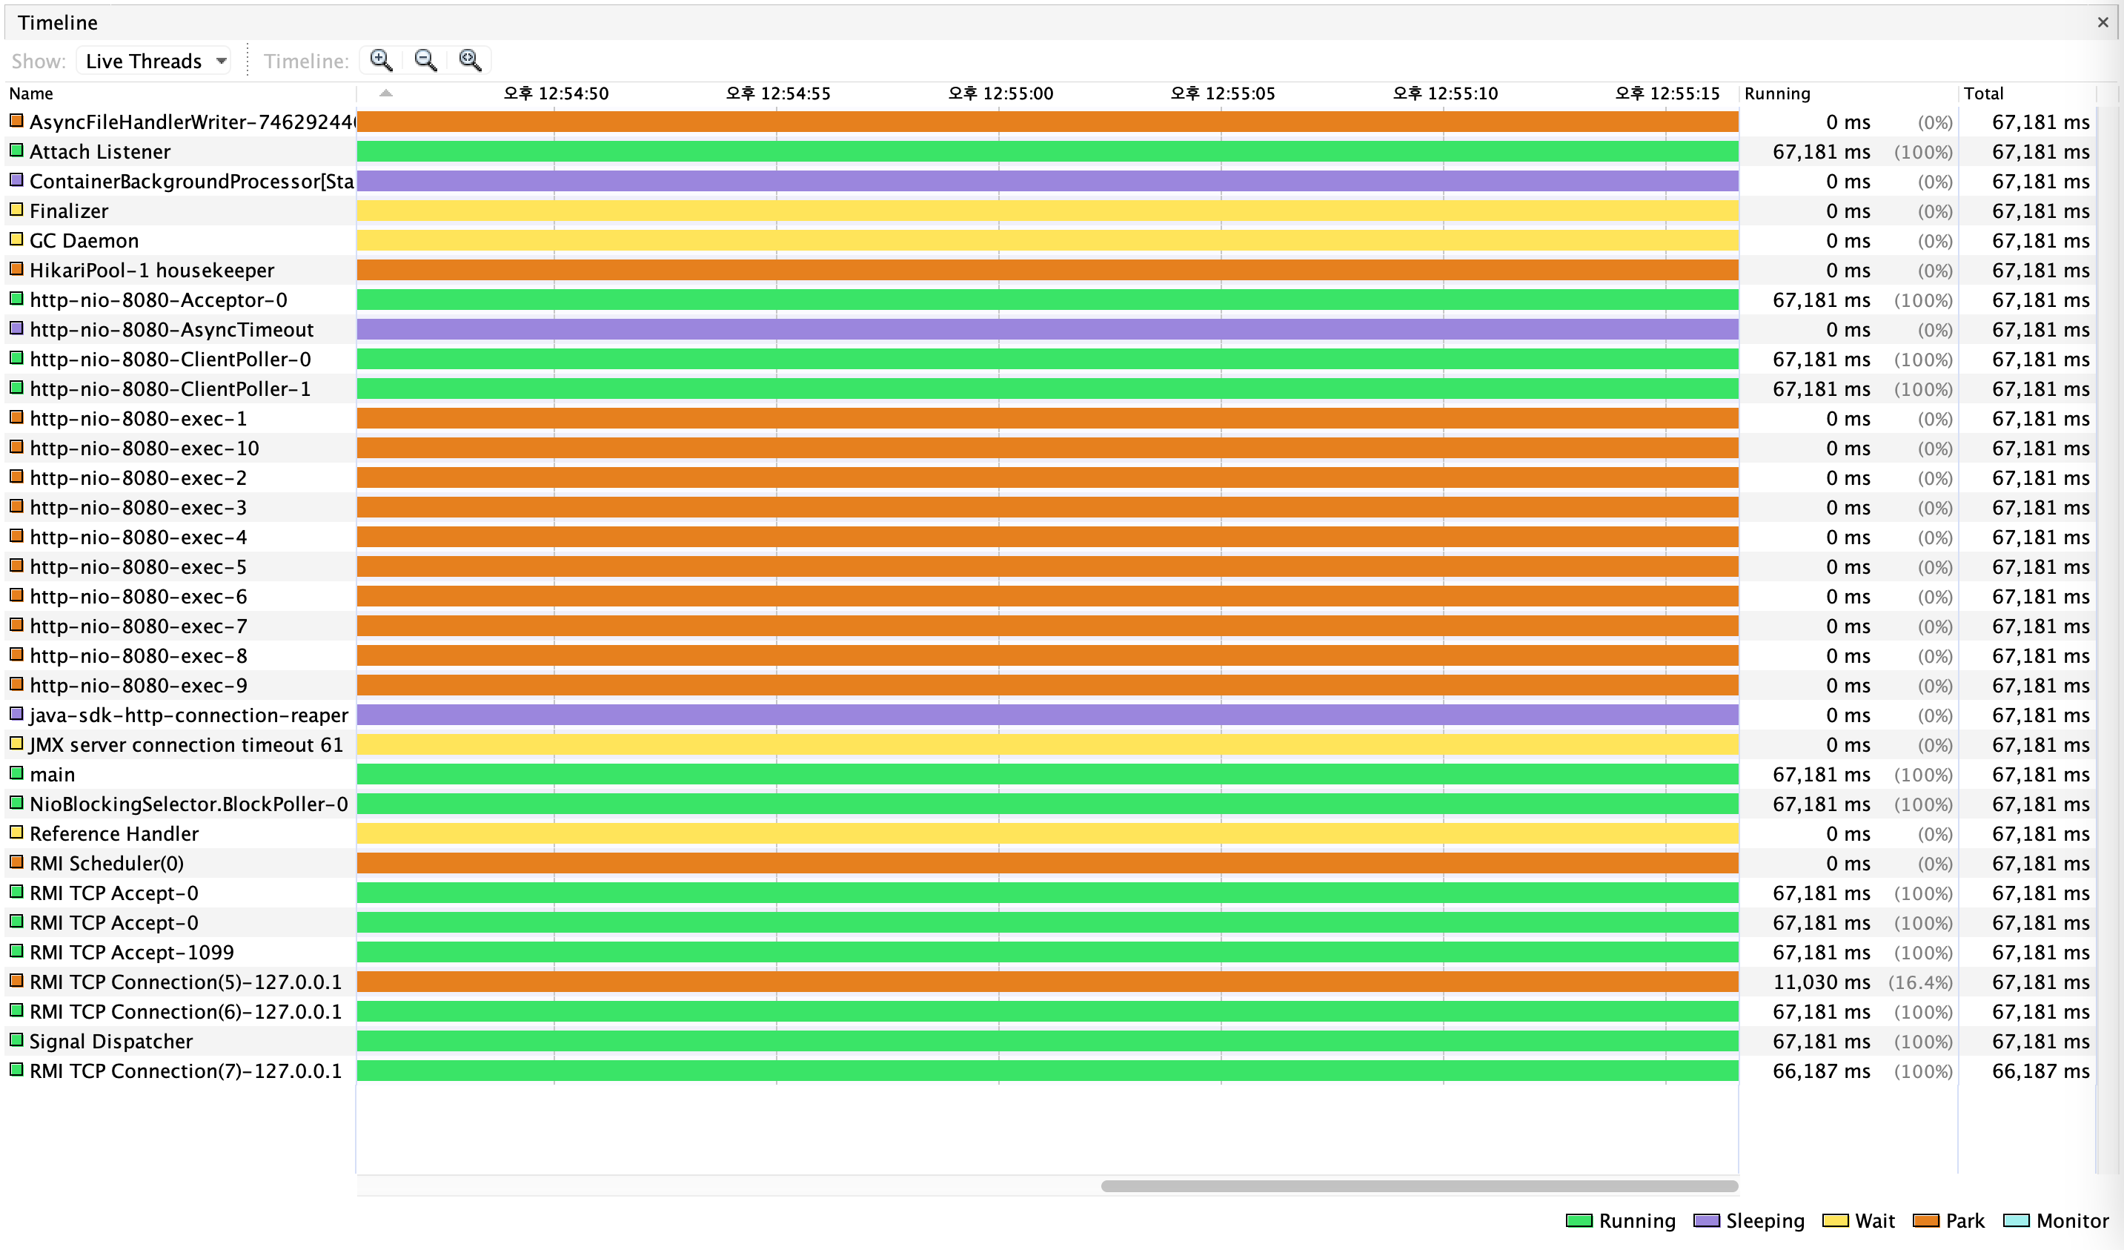Click the orange icon next to HikariPool-1 housekeeper
The width and height of the screenshot is (2124, 1250).
(x=16, y=269)
